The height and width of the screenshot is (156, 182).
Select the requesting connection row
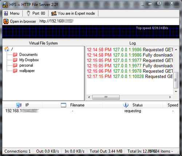click(91, 111)
